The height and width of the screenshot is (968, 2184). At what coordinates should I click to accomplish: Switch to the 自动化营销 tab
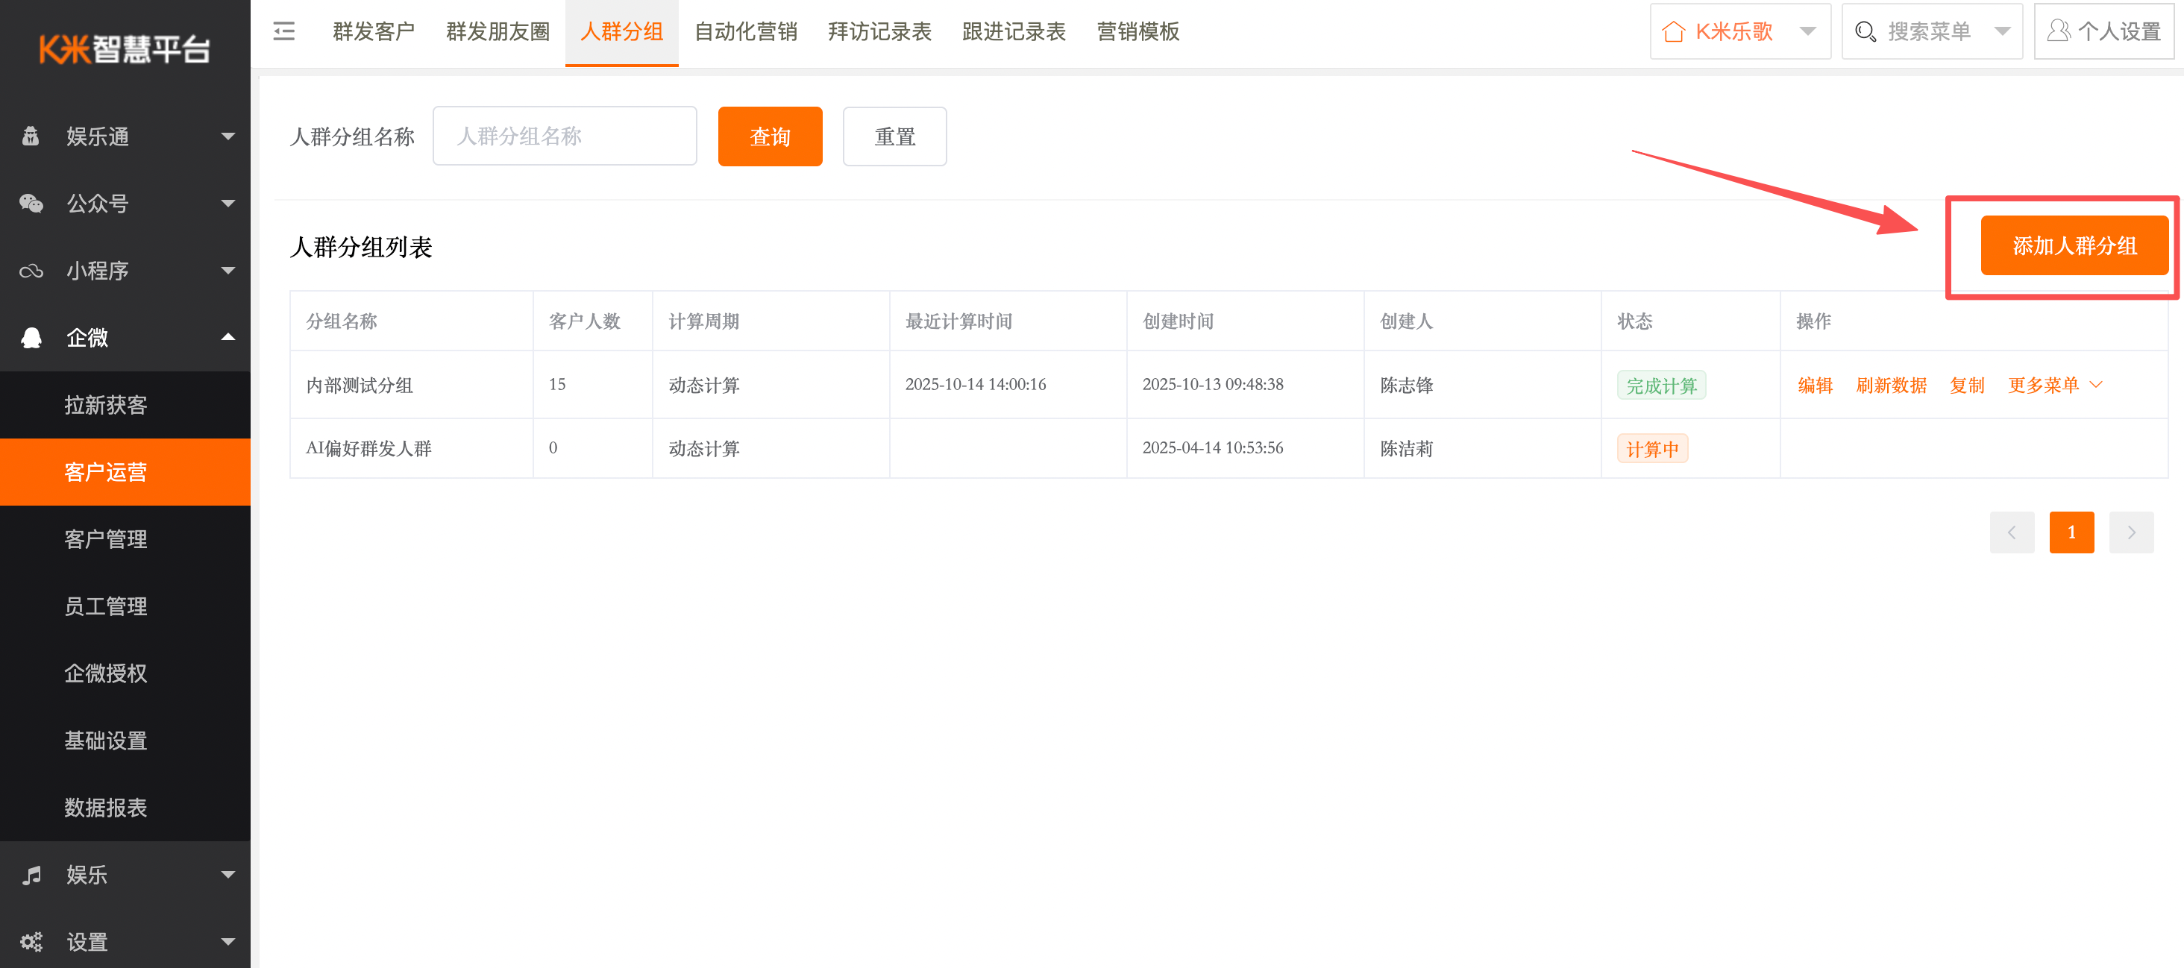coord(745,31)
